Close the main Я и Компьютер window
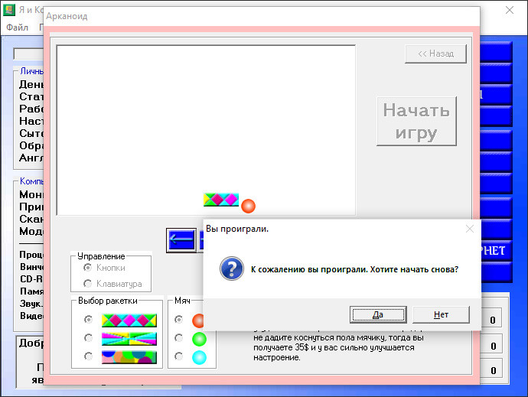 pyautogui.click(x=510, y=10)
